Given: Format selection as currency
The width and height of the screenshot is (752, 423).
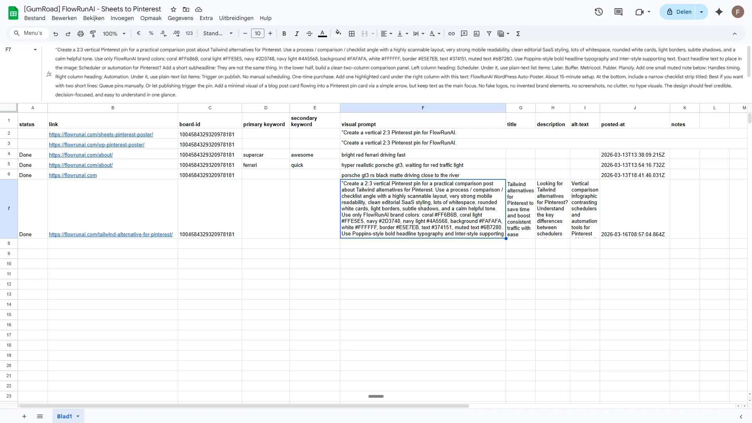Looking at the screenshot, I should pyautogui.click(x=138, y=34).
